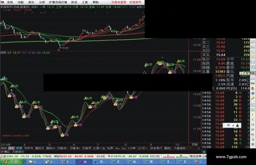This screenshot has height=165, width=256.
Task: Switch to the 指标 tab
Action: [x=4, y=148]
